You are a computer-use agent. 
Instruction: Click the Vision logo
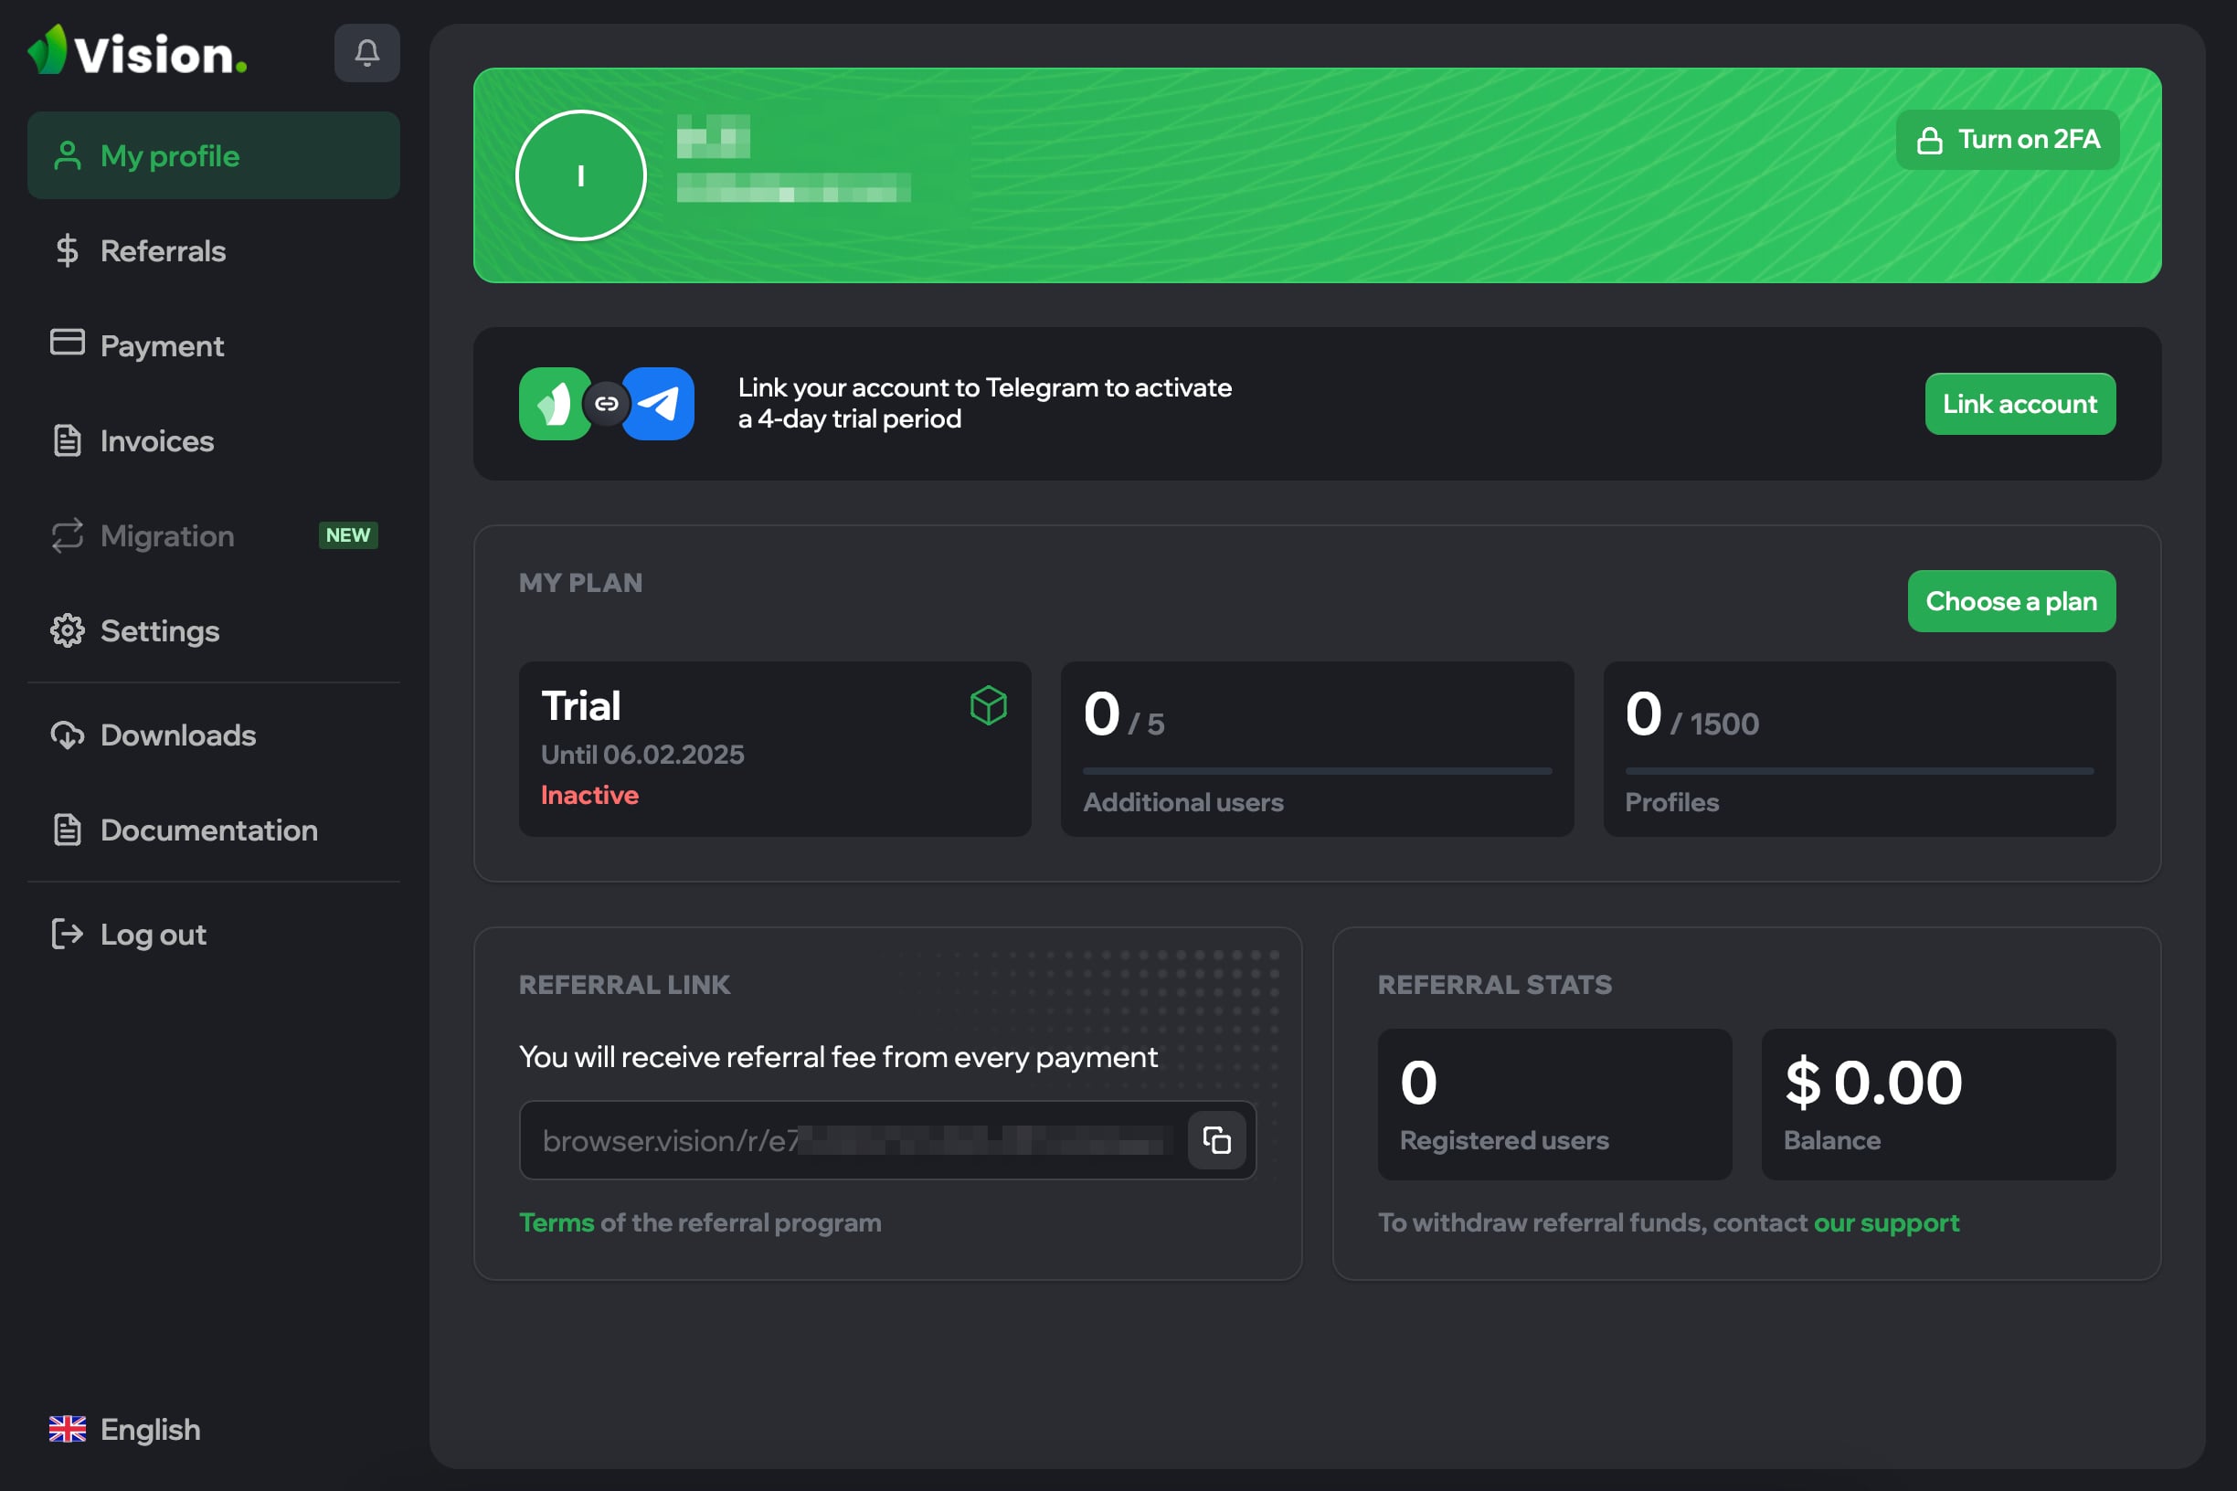138,51
